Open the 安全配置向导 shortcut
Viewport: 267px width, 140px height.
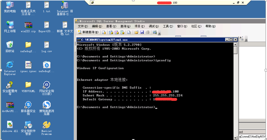click(x=10, y=88)
